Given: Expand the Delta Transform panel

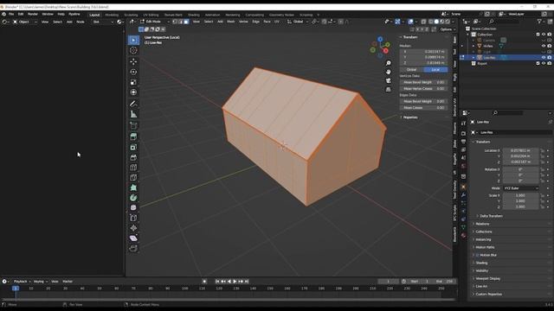Looking at the screenshot, I should tap(491, 216).
